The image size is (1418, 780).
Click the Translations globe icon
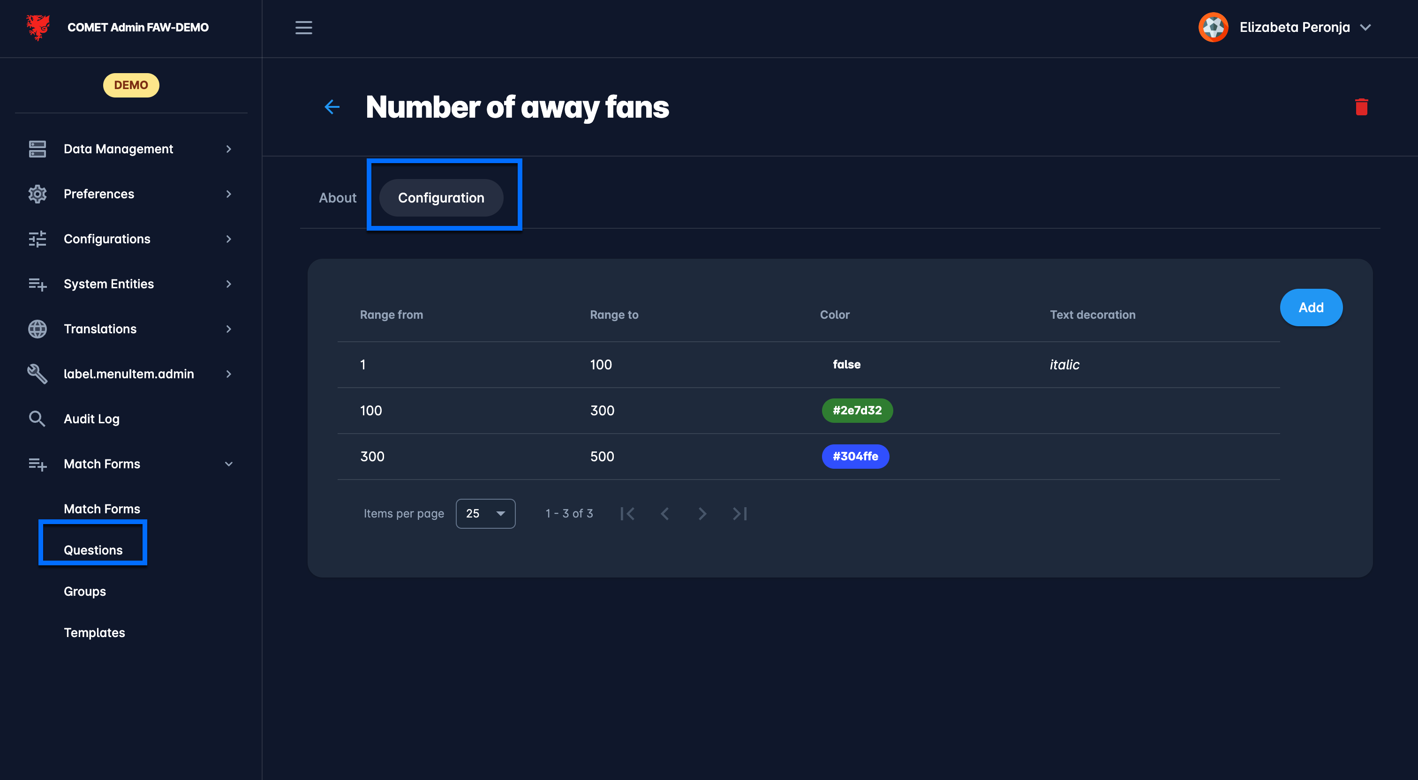(x=37, y=329)
